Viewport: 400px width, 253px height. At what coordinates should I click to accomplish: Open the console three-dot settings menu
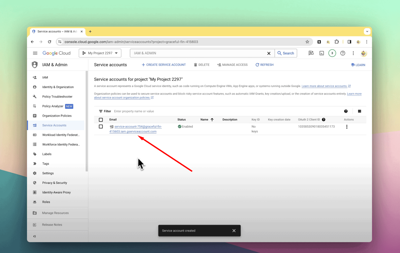click(353, 53)
